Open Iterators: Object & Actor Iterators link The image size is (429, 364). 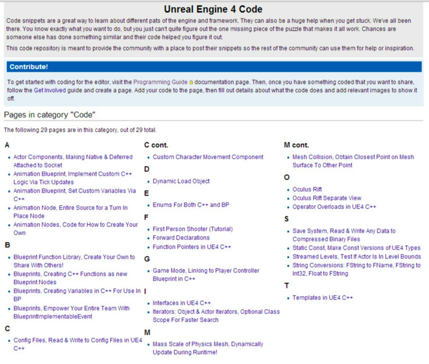pyautogui.click(x=216, y=316)
